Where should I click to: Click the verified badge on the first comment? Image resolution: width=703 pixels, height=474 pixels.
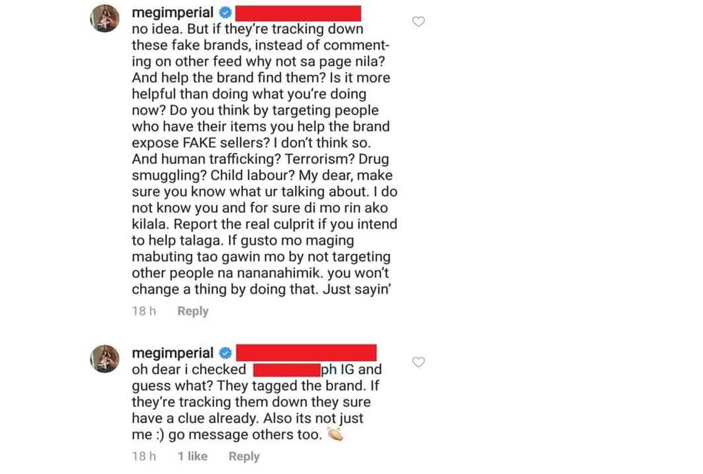click(225, 13)
